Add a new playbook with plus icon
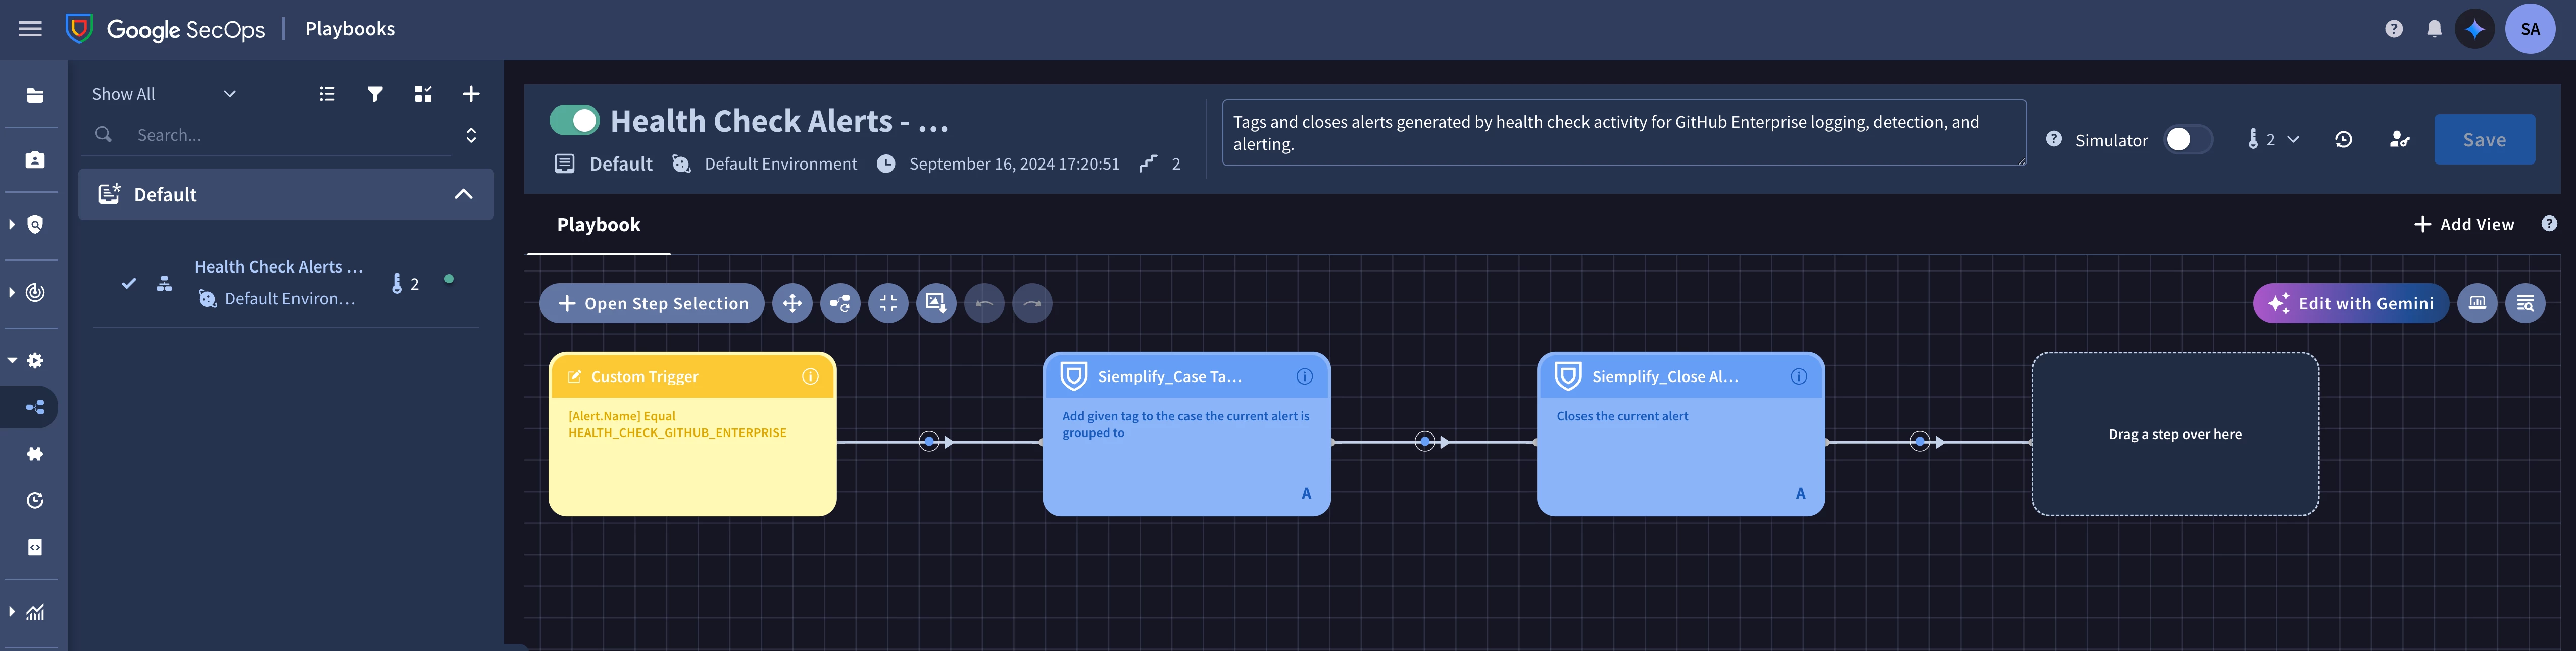2576x651 pixels. (x=471, y=94)
